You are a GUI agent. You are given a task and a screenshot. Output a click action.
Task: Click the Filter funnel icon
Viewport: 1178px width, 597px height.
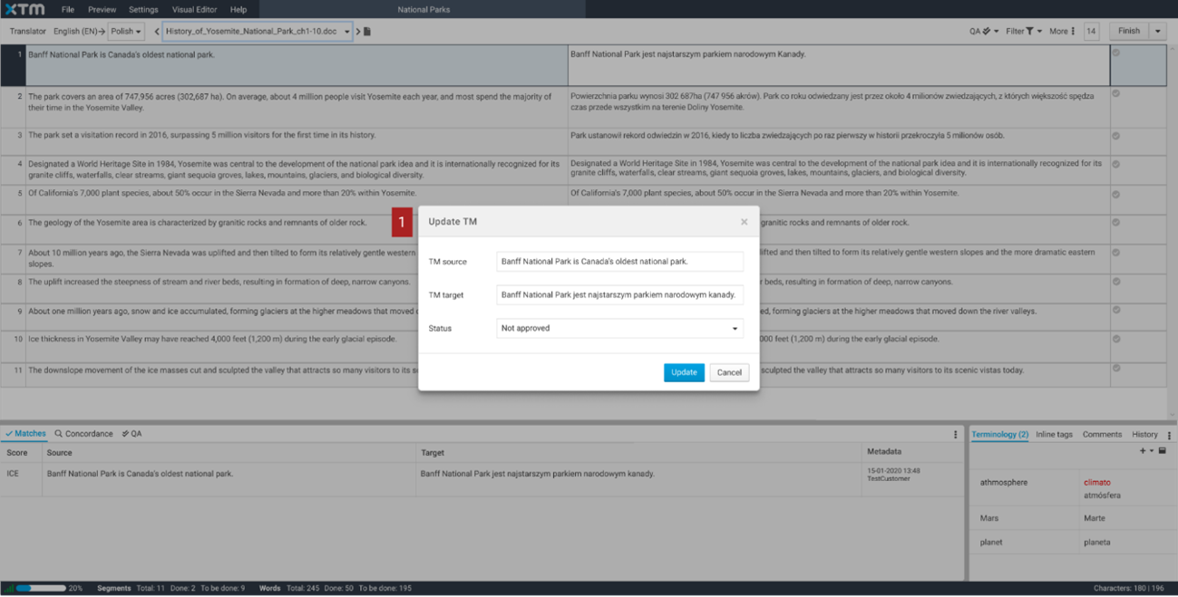(x=1030, y=31)
